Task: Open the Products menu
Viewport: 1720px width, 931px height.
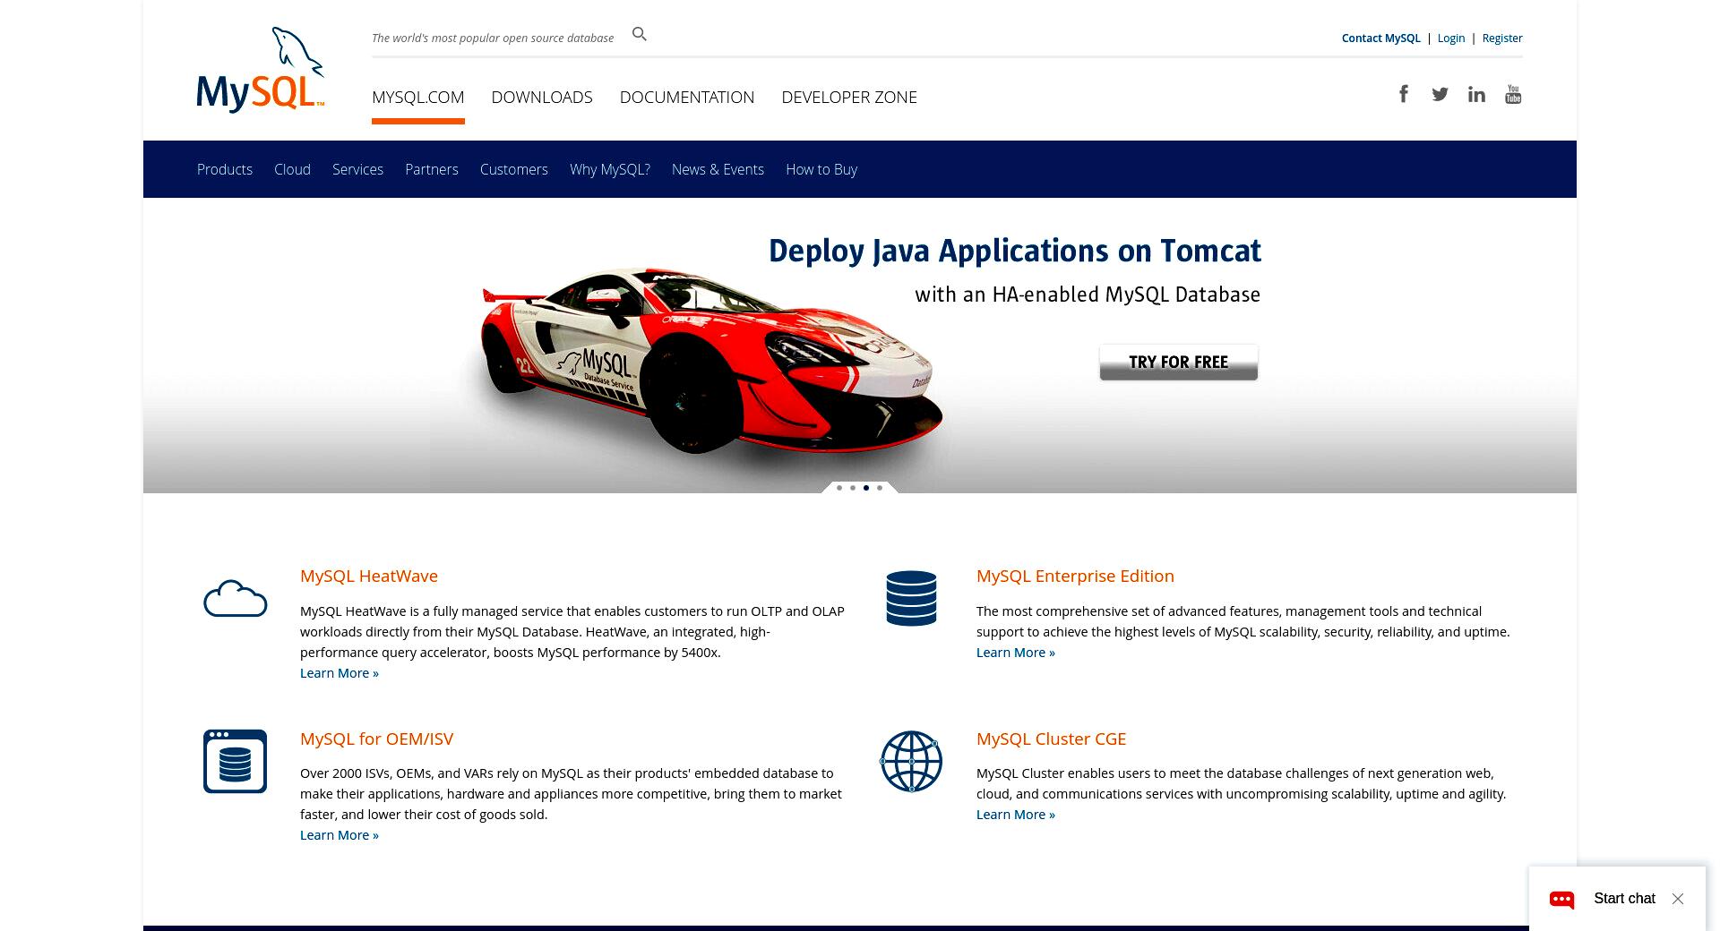Action: tap(225, 169)
